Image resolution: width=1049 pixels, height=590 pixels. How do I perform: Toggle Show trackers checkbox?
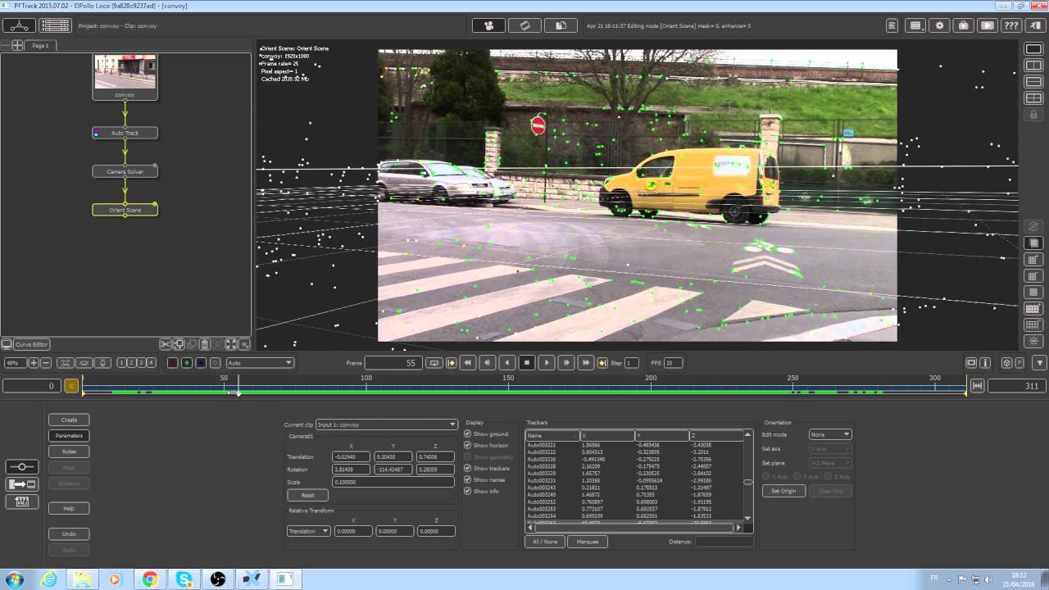(x=467, y=468)
